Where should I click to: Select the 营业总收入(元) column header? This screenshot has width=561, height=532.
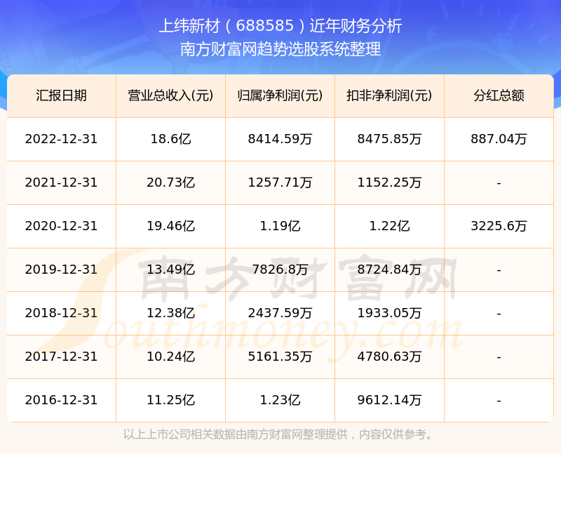click(x=170, y=95)
